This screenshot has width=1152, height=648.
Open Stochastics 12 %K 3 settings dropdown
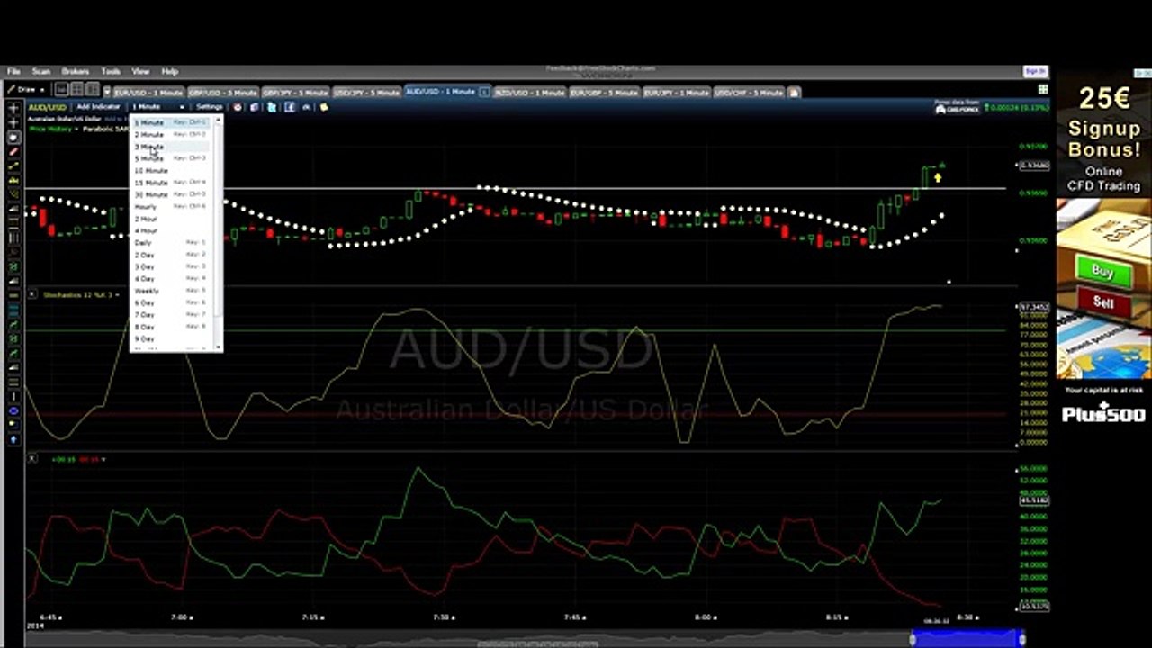[x=81, y=294]
